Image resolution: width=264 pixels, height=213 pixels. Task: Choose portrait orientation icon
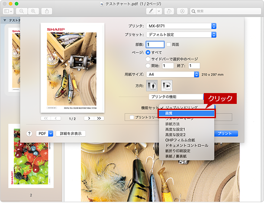pos(152,86)
